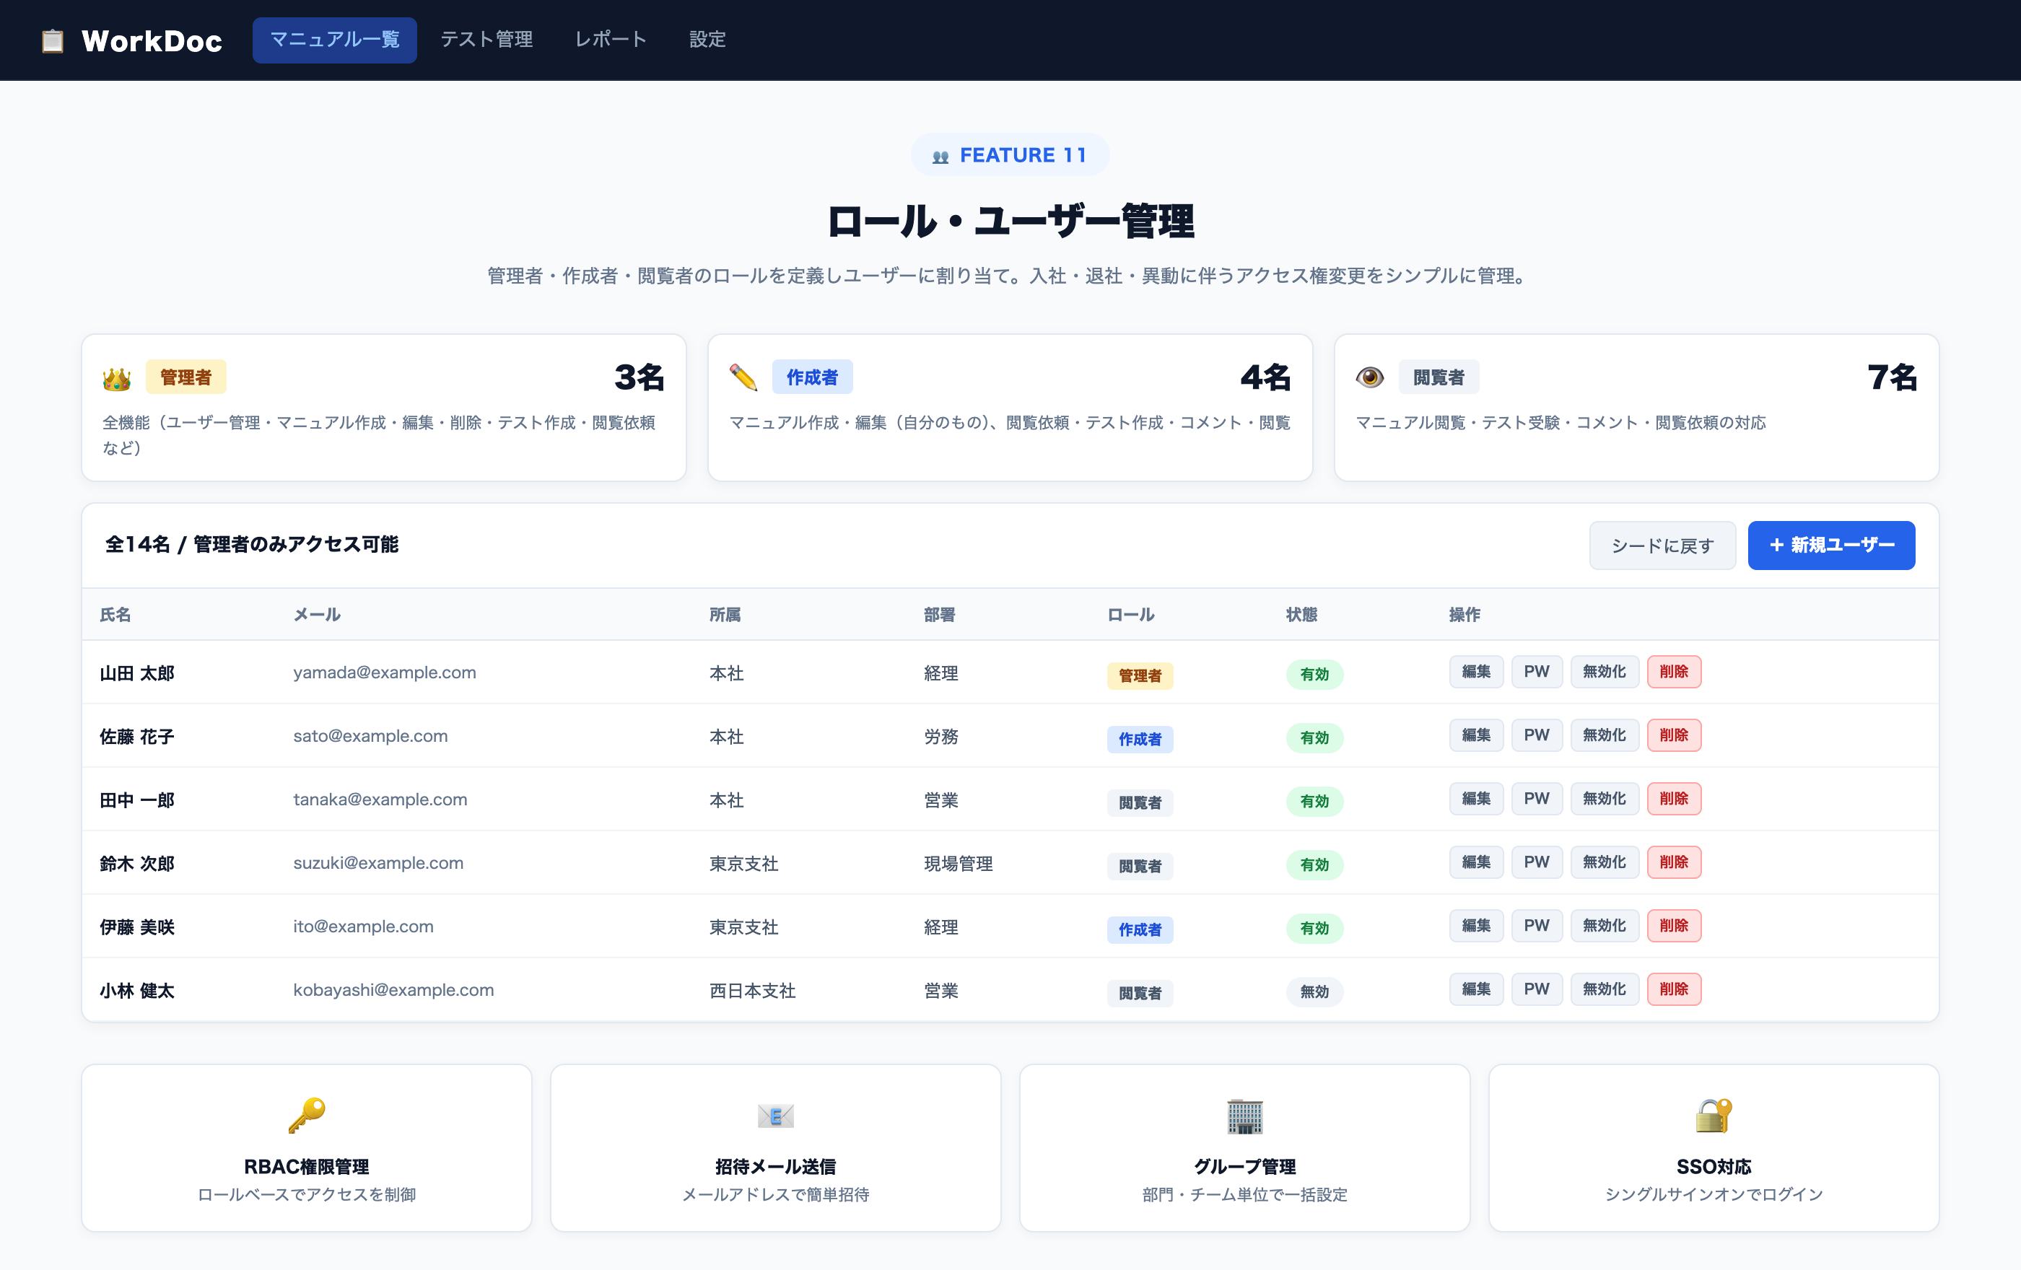Viewport: 2021px width, 1270px height.
Task: Click the envelope icon for 招待メール送信
Action: 775,1116
